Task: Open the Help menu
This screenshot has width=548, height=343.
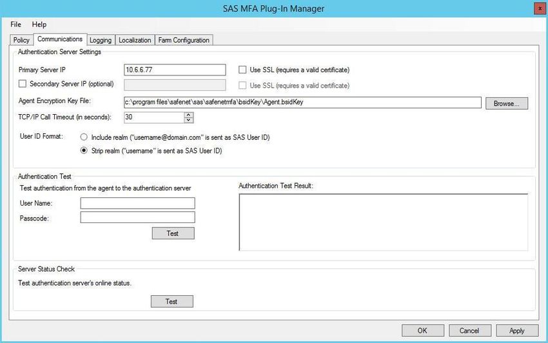Action: click(x=39, y=24)
